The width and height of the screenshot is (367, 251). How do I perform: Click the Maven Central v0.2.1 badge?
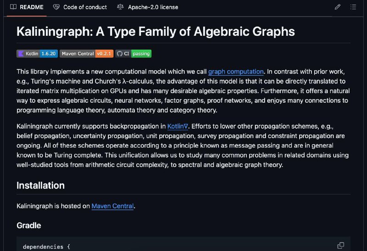[86, 54]
